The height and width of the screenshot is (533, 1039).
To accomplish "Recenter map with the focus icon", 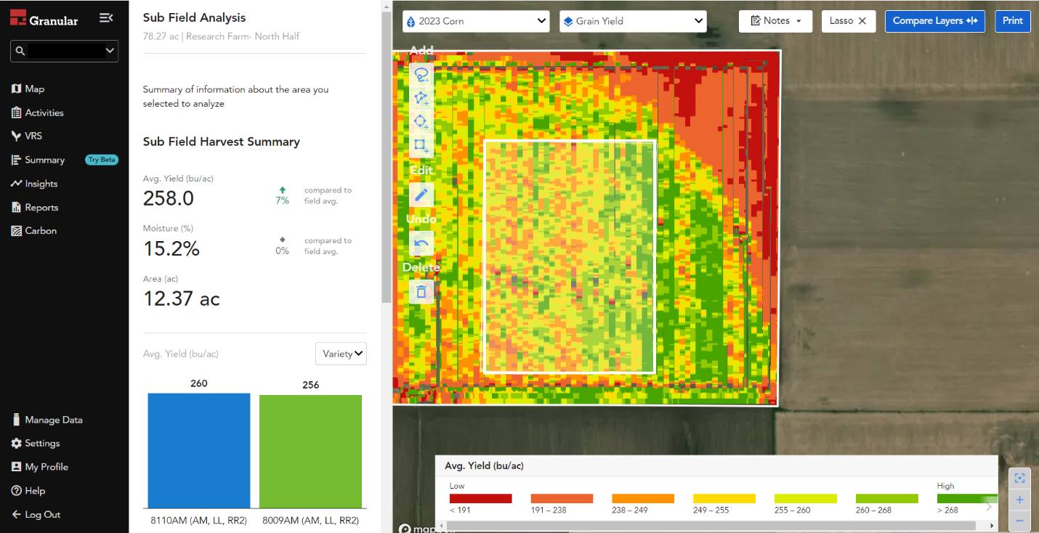I will click(1019, 478).
